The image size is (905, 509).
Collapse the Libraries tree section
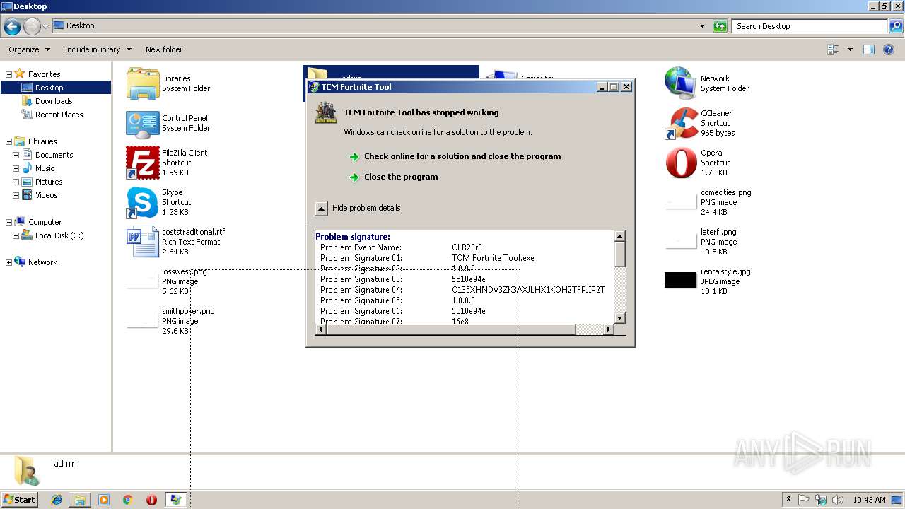pyautogui.click(x=8, y=141)
